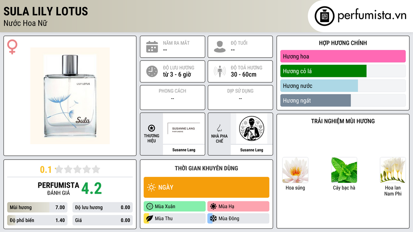Click the Nước Hoa Nữ subtitle

pyautogui.click(x=25, y=23)
